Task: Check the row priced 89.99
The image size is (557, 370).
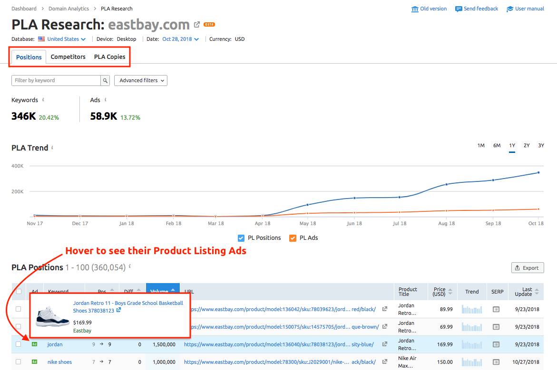Action: (x=19, y=309)
